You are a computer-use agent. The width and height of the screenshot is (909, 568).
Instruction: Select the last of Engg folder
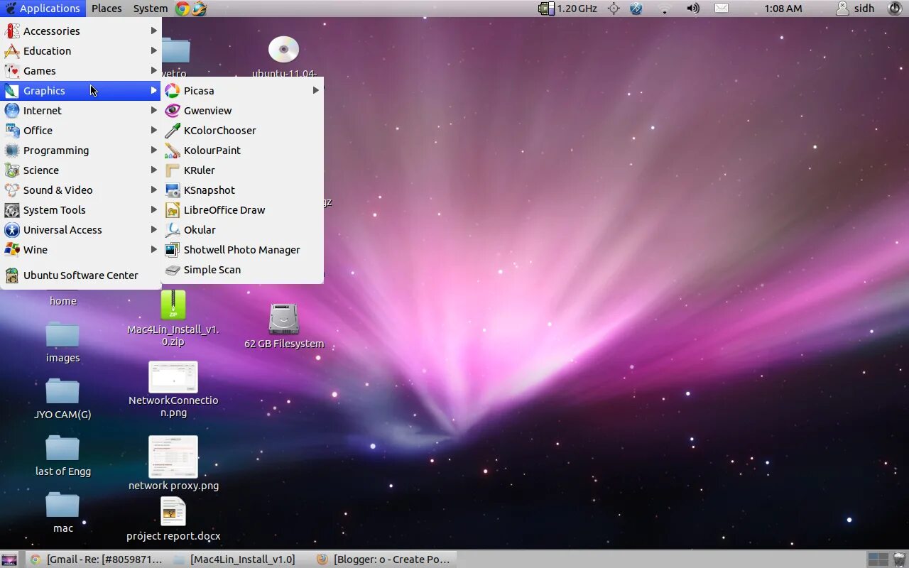click(x=62, y=447)
